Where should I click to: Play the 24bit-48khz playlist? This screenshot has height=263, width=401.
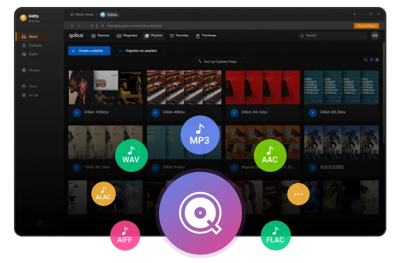[x=156, y=113]
